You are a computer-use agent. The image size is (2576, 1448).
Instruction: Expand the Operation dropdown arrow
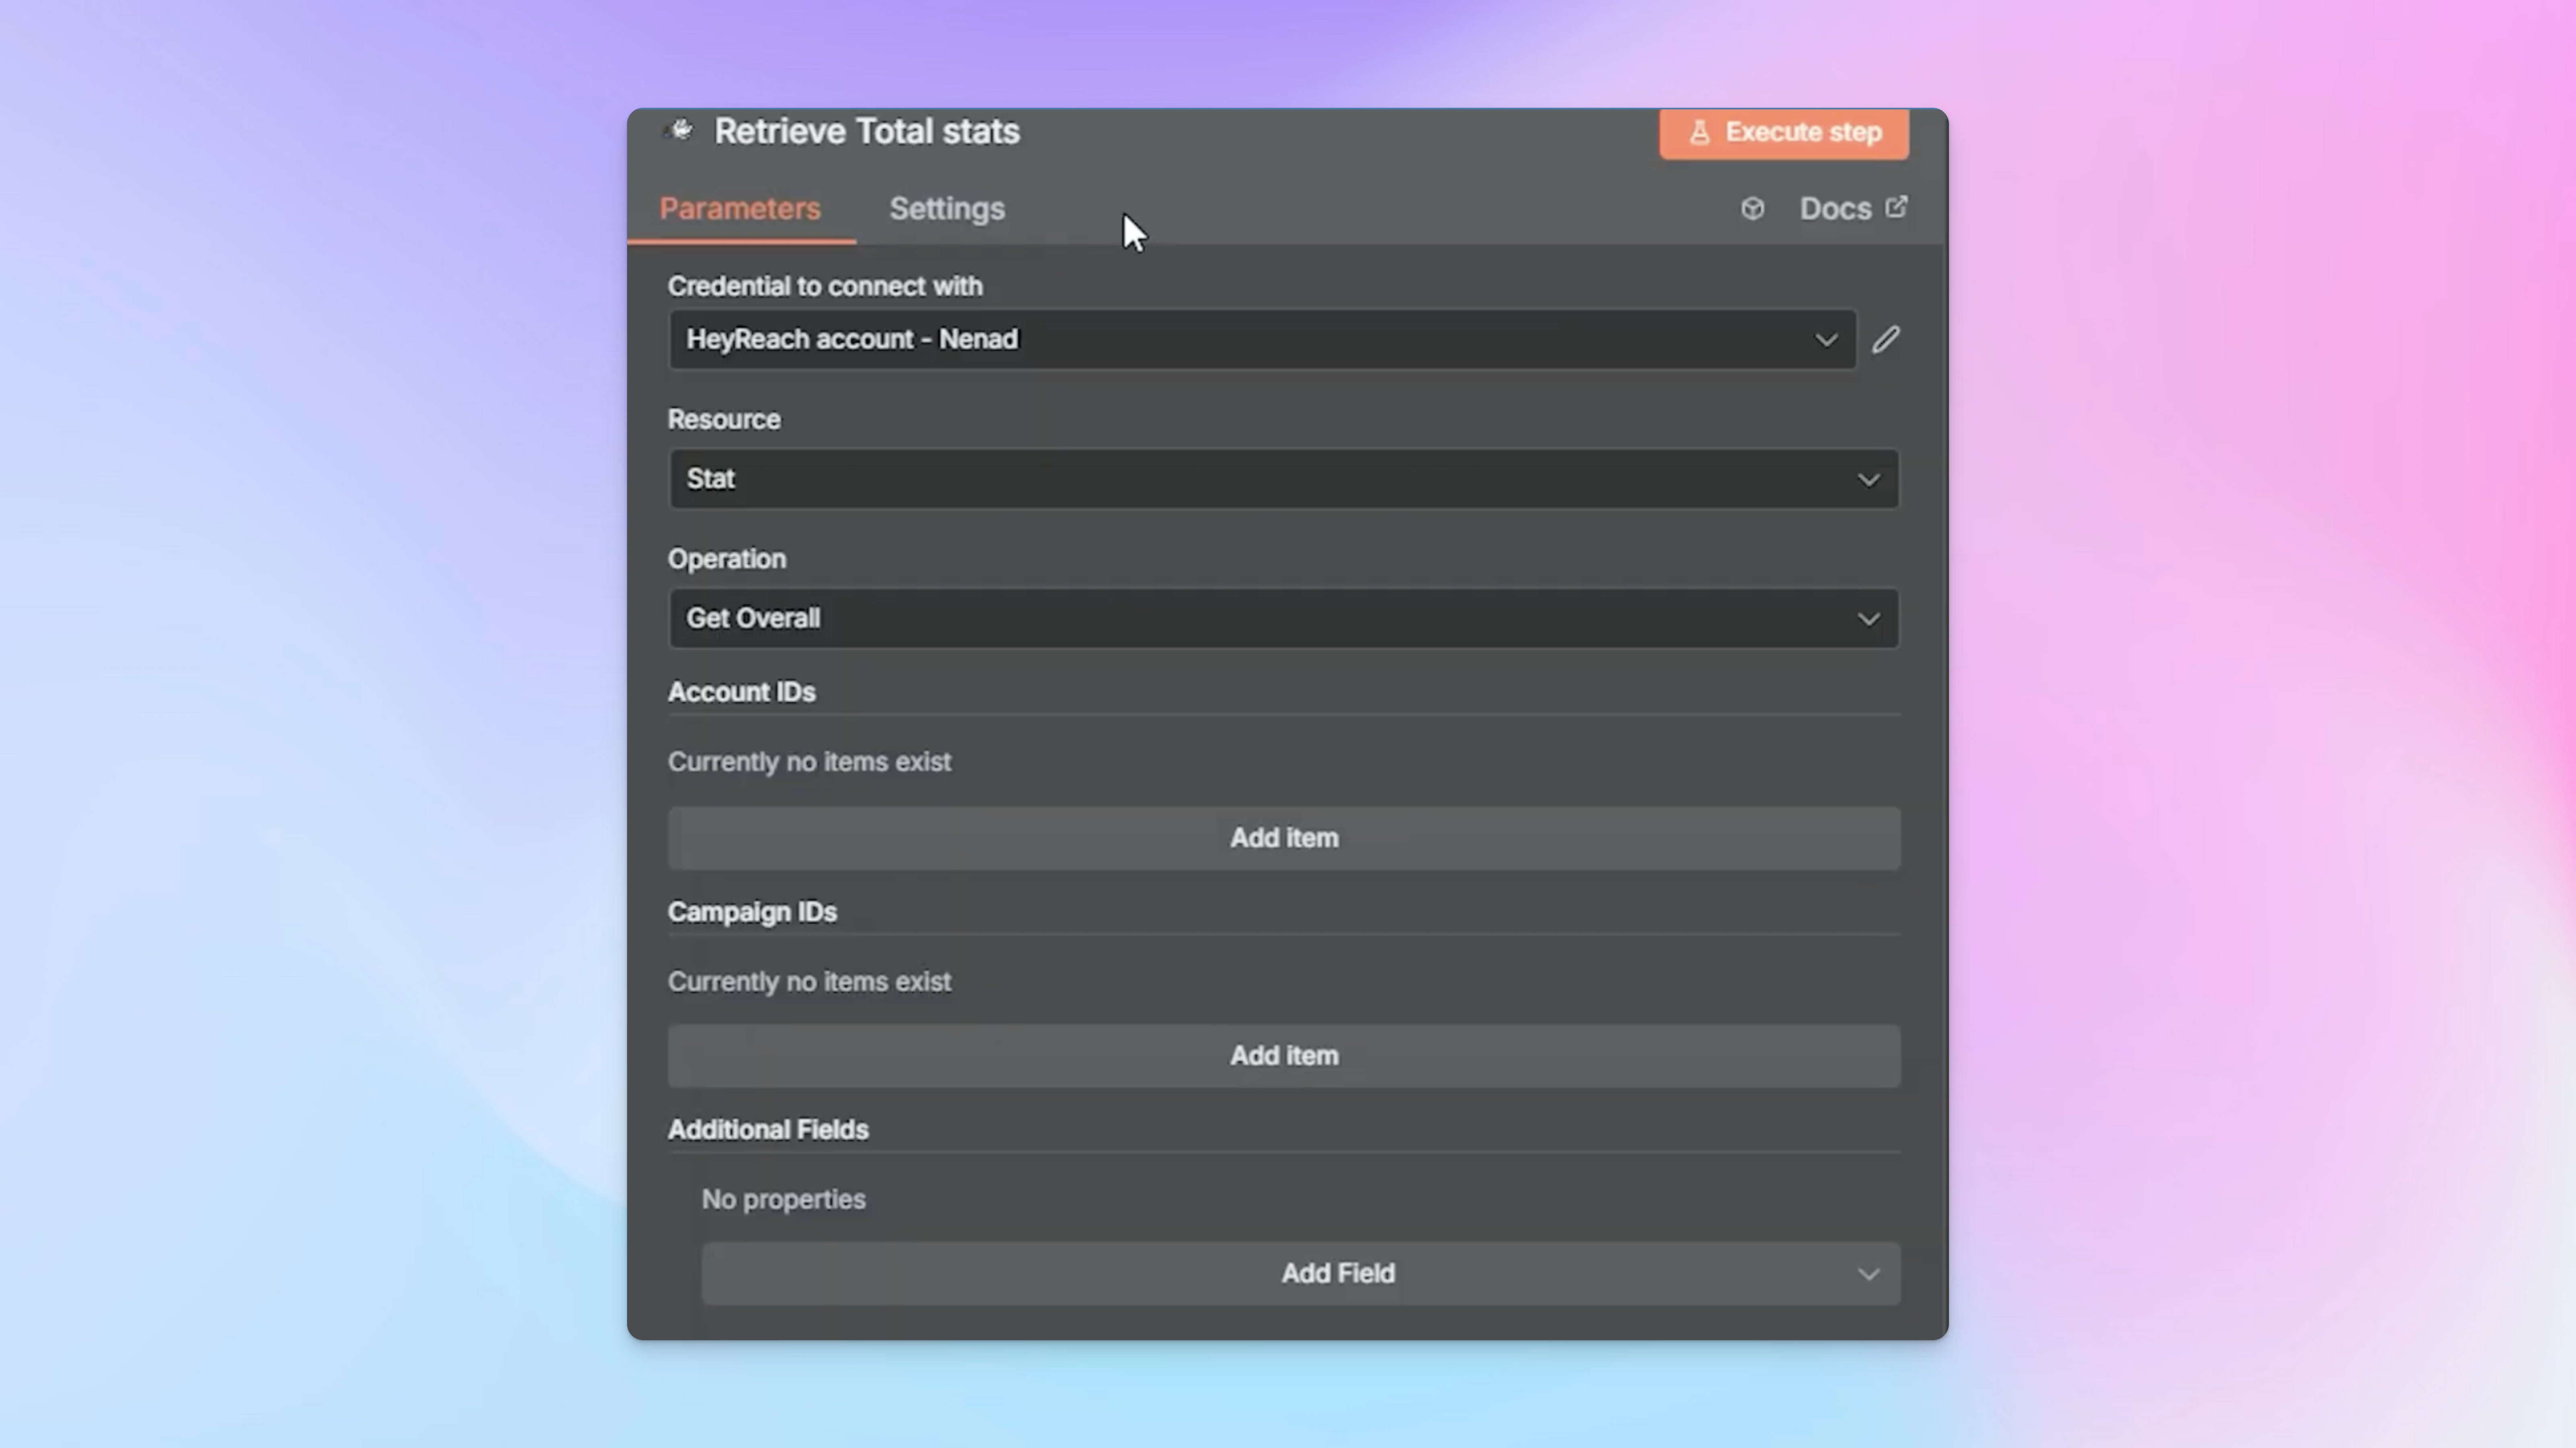click(1868, 619)
